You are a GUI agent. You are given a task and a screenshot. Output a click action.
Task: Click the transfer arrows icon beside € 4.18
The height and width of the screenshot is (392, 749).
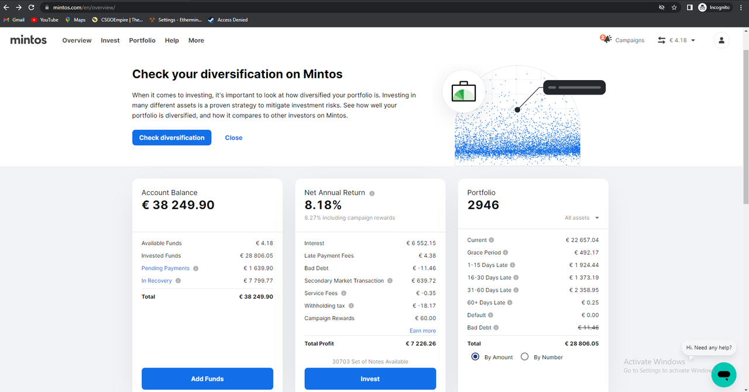pos(662,40)
